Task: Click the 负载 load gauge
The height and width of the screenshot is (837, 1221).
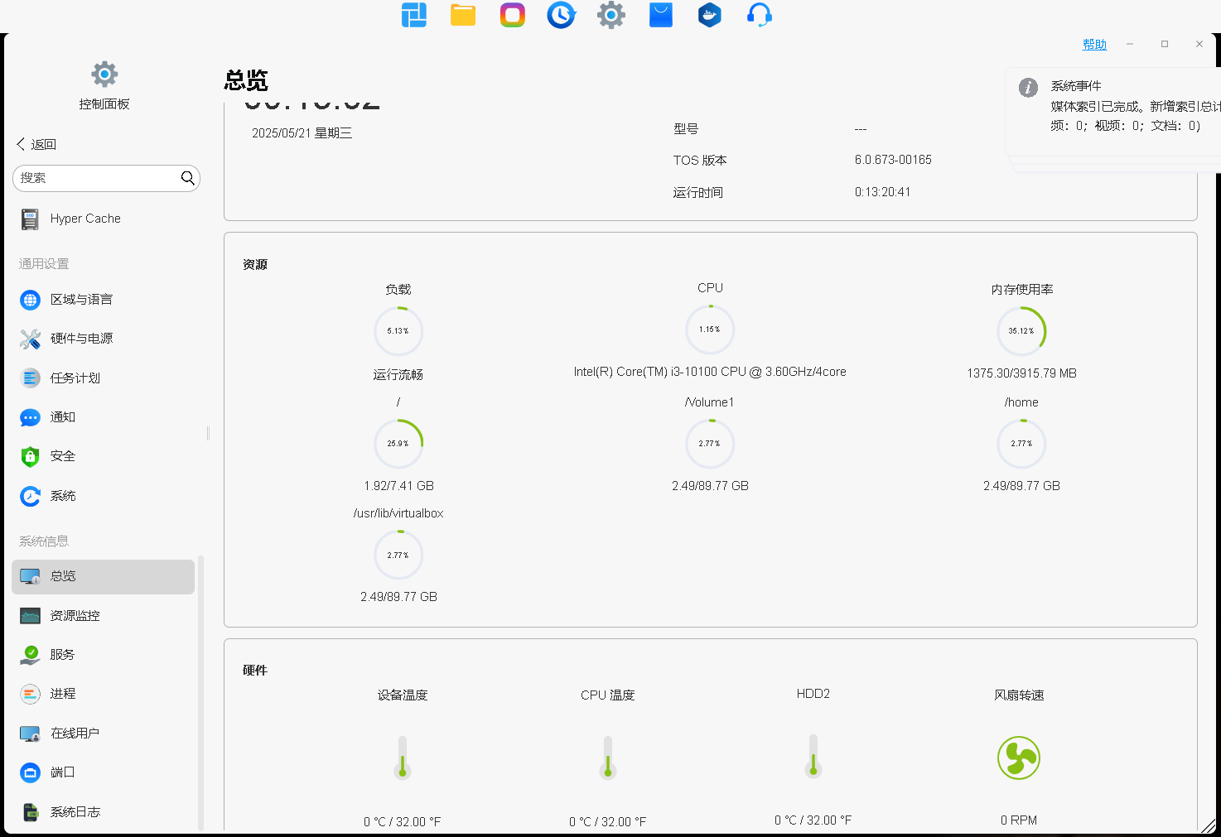Action: coord(398,330)
